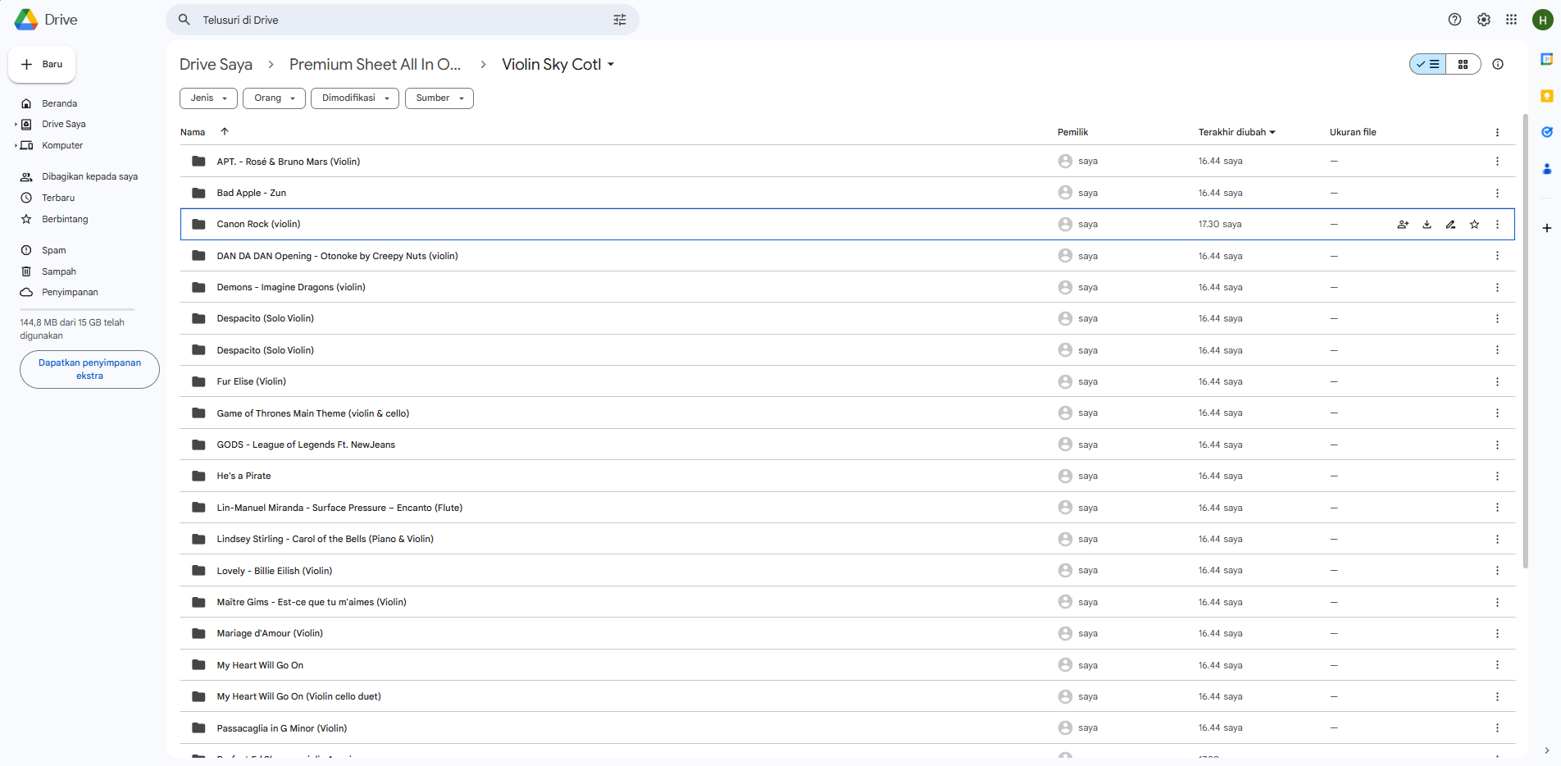This screenshot has width=1561, height=766.
Task: Click Dapatkan penyimpanan ekstra button
Action: click(x=89, y=369)
